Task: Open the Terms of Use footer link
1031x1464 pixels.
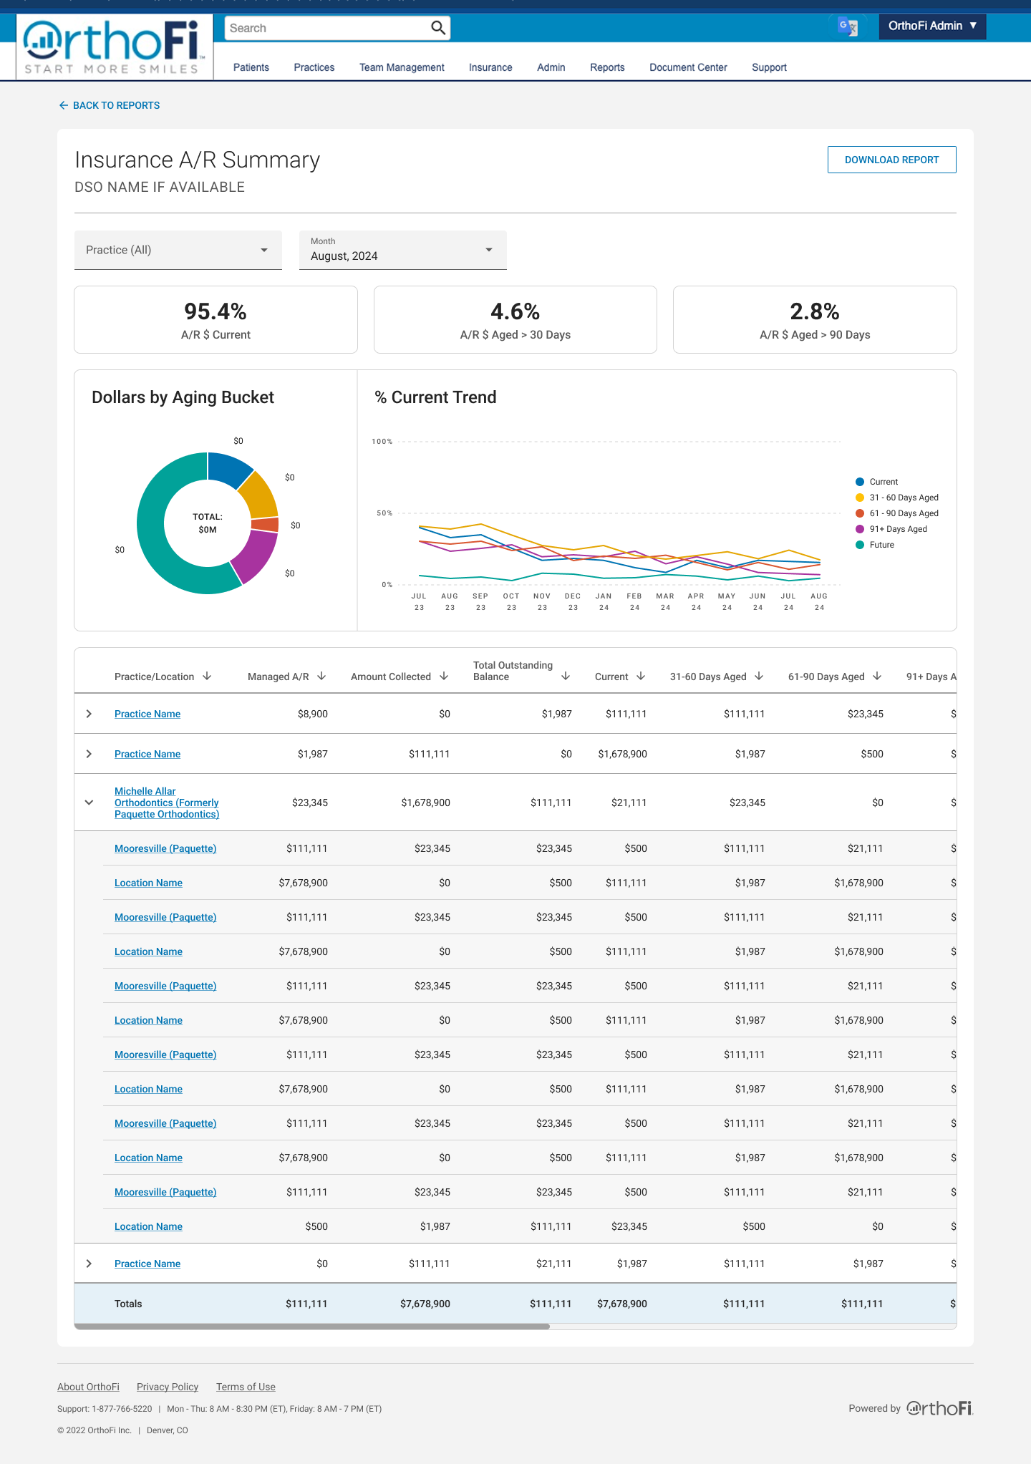Action: [x=246, y=1387]
